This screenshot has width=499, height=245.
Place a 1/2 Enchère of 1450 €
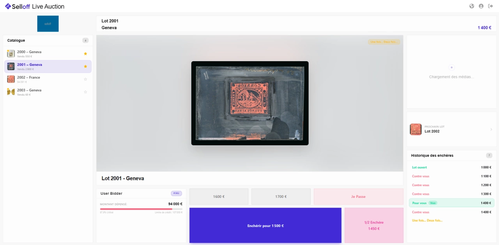pyautogui.click(x=374, y=226)
